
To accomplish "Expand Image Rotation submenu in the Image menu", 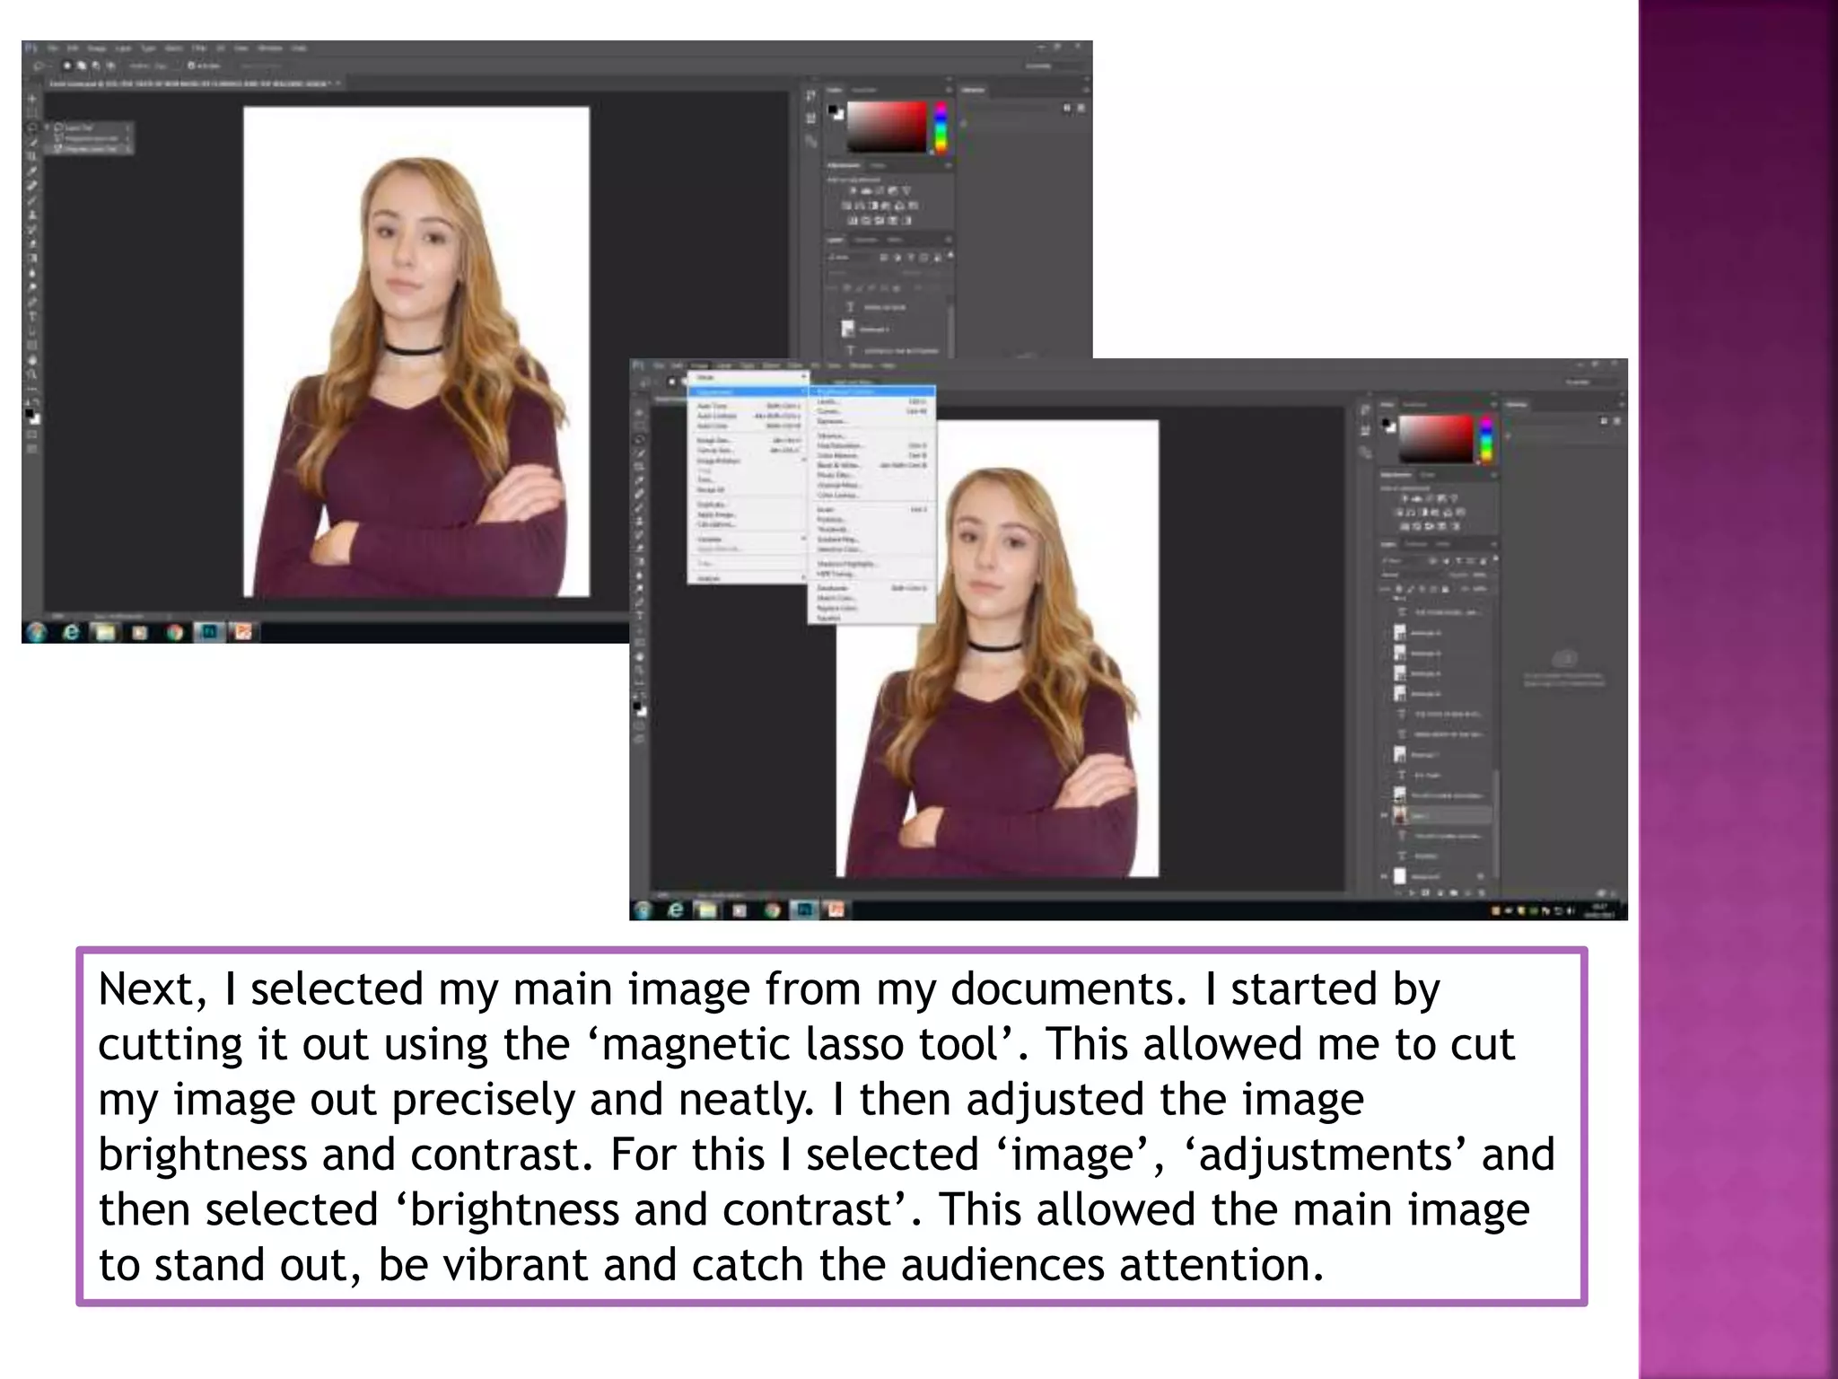I will [x=748, y=461].
